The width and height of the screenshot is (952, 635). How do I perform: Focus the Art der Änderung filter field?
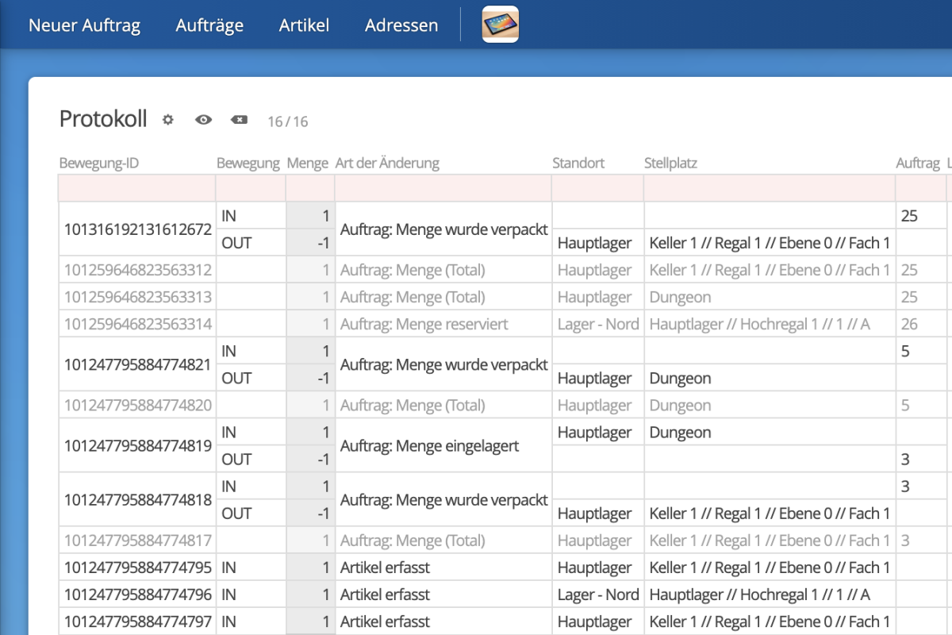click(443, 188)
